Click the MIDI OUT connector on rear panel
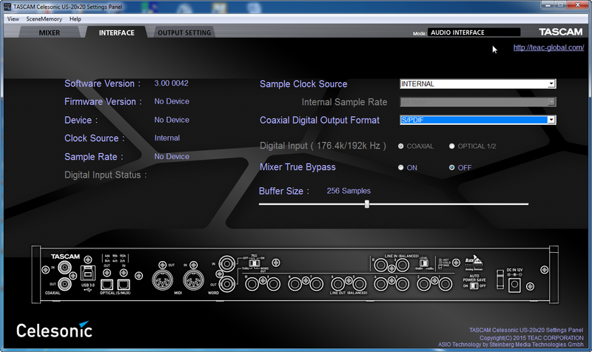Image resolution: width=592 pixels, height=352 pixels. [x=162, y=281]
